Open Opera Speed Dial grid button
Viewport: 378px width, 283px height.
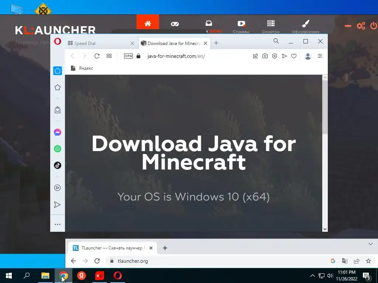click(x=109, y=56)
